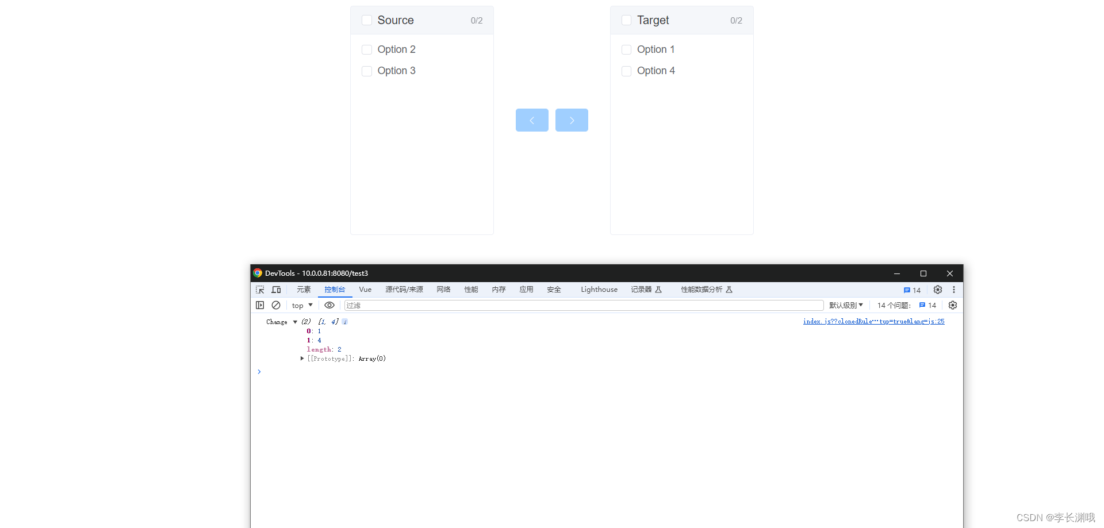Open the customize DevTools three-dot menu

click(954, 290)
